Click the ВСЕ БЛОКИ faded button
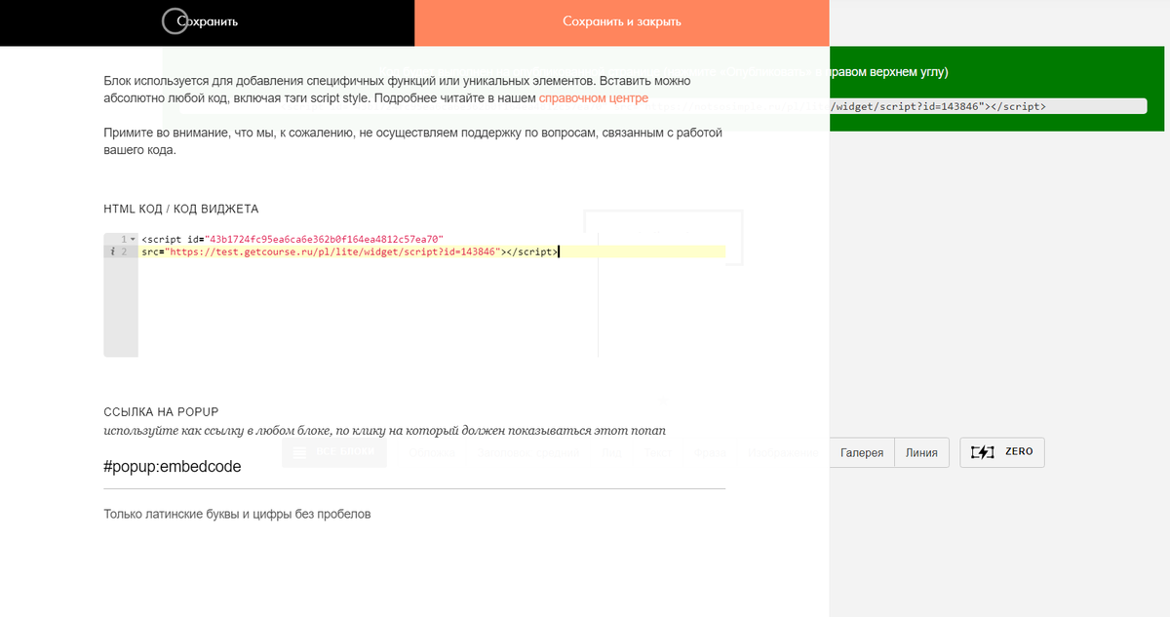Image resolution: width=1170 pixels, height=617 pixels. [334, 452]
